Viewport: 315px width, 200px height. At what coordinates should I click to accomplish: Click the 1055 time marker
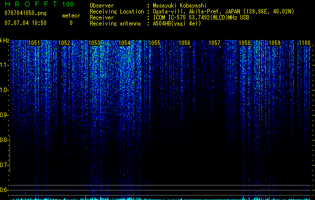pos(154,43)
